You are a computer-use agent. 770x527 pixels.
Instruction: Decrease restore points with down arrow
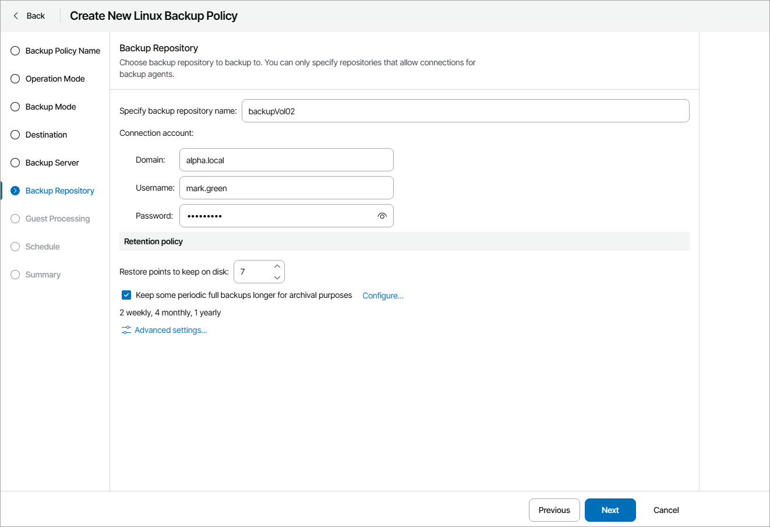tap(277, 277)
